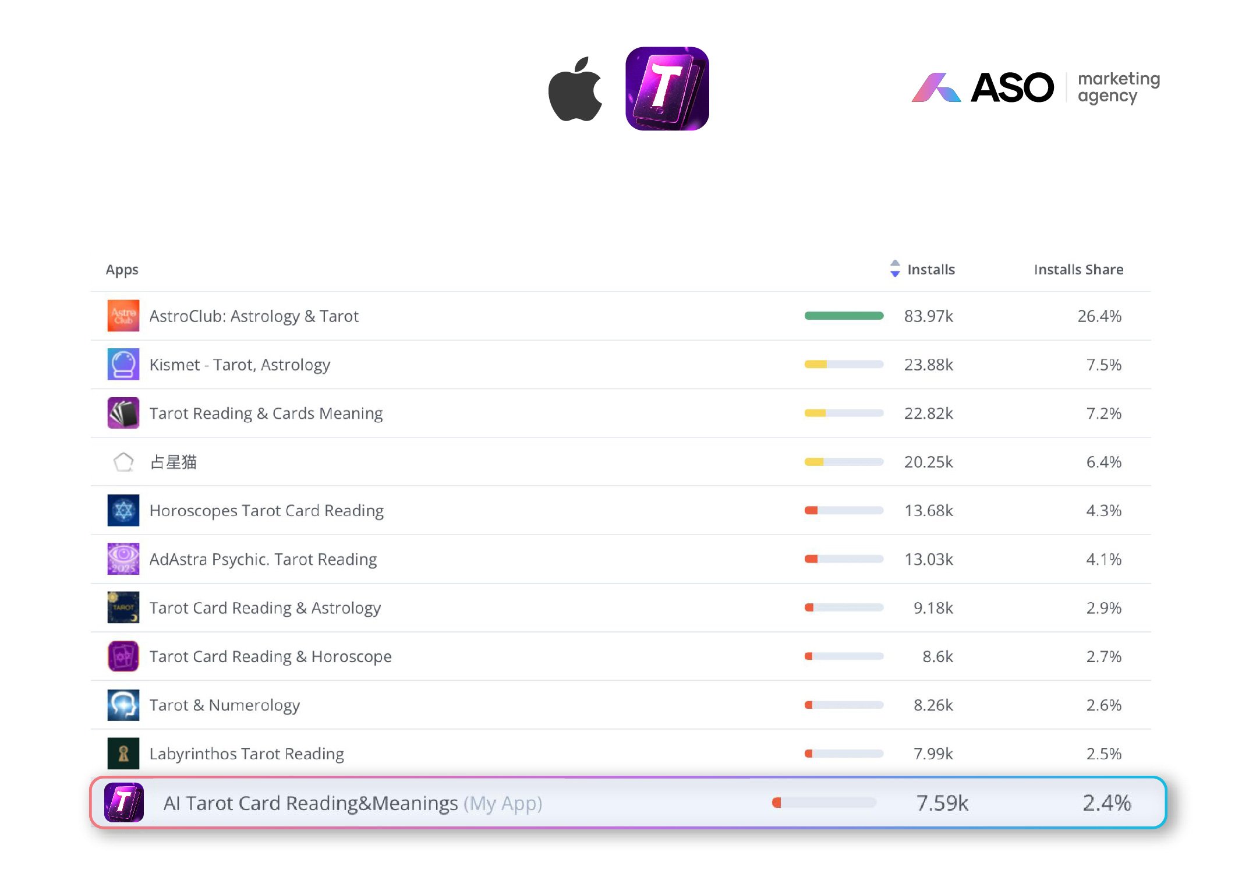Click the 23.88k installs value
Image resolution: width=1242 pixels, height=880 pixels.
tap(928, 365)
